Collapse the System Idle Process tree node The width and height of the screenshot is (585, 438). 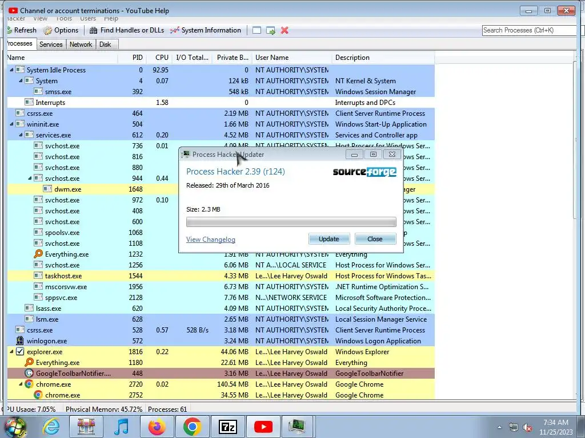click(x=11, y=70)
